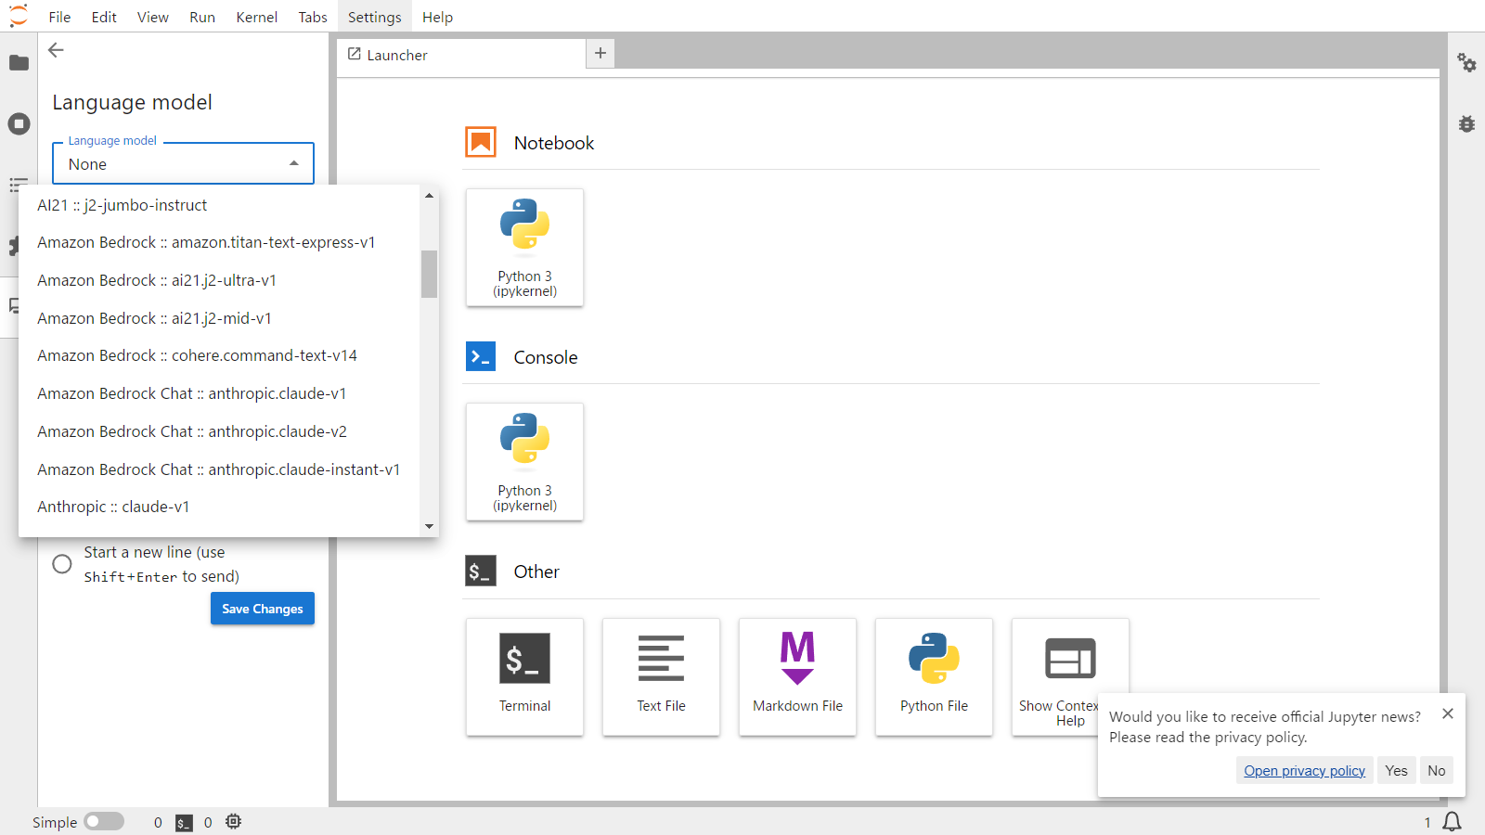
Task: Open the Property Inspector gears icon
Action: pyautogui.click(x=1466, y=63)
